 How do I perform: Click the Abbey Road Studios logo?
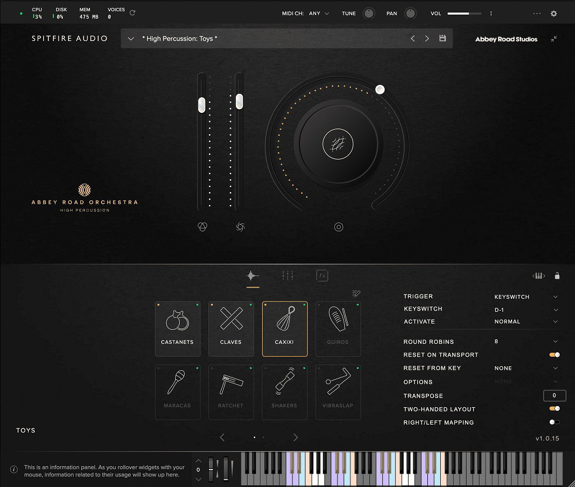pos(506,39)
